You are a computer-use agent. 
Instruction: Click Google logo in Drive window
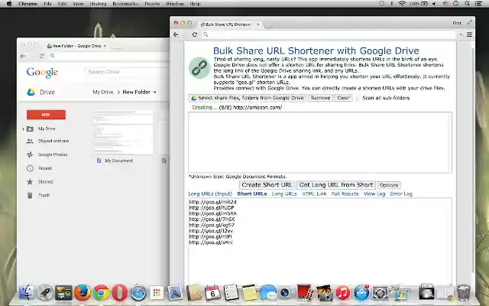point(42,73)
